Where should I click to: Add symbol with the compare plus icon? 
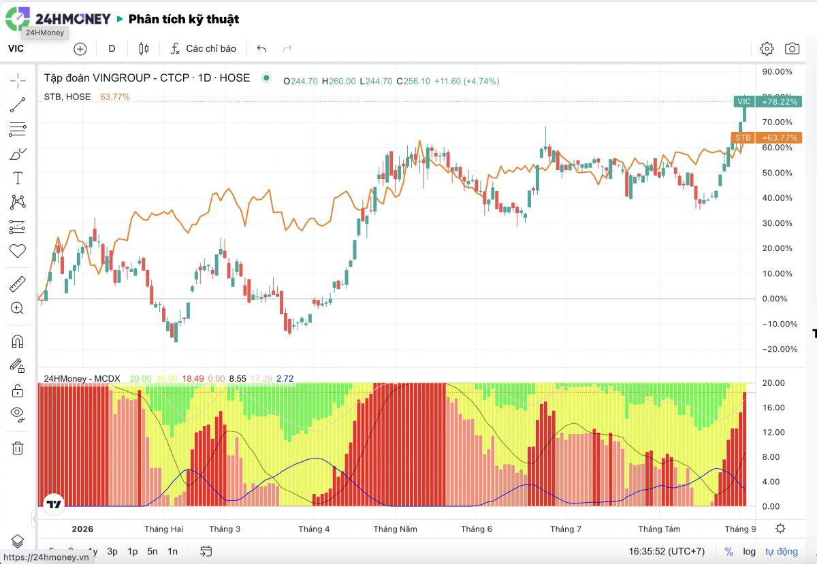click(x=80, y=48)
